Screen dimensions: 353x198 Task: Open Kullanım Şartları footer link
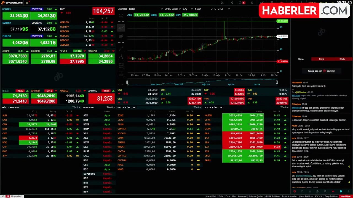point(256,196)
